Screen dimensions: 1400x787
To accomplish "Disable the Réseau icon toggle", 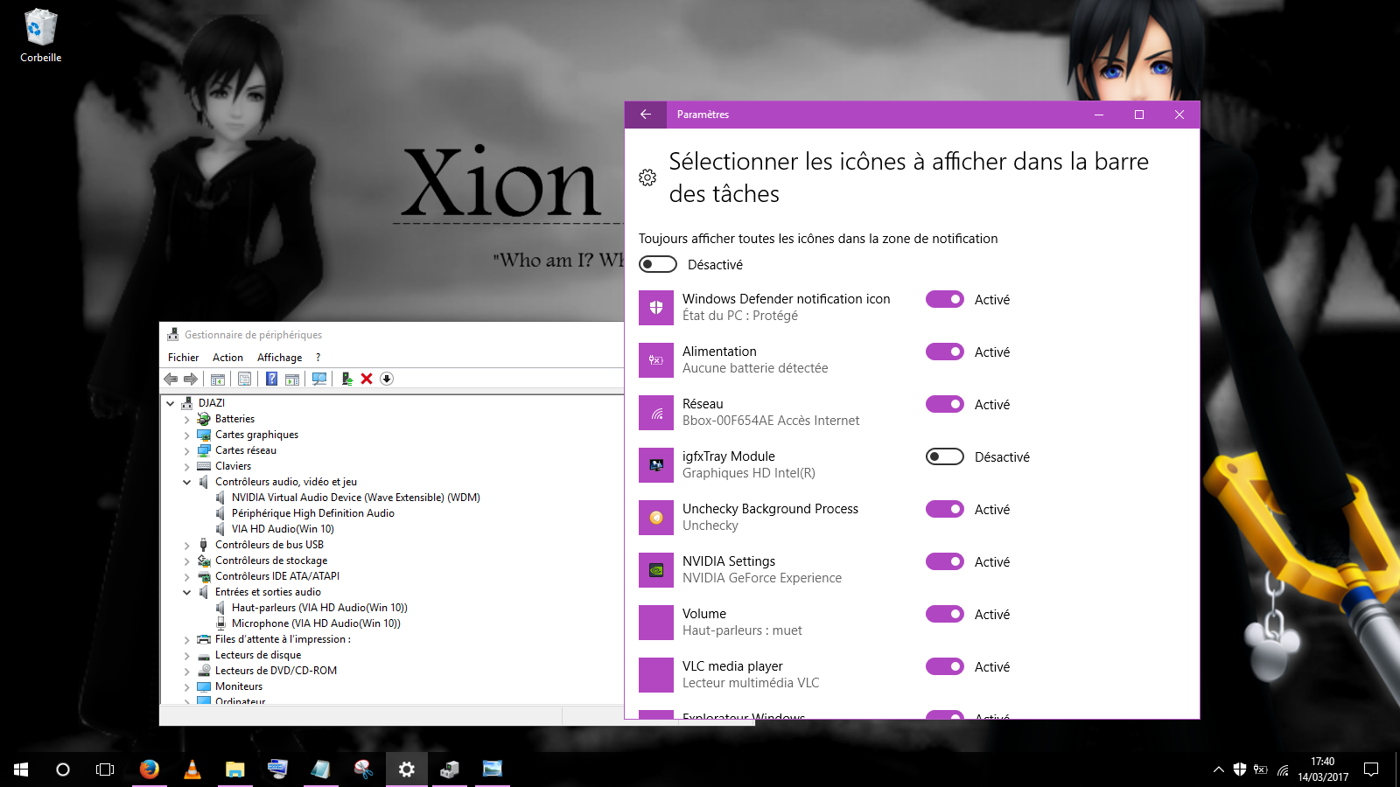I will pyautogui.click(x=945, y=404).
